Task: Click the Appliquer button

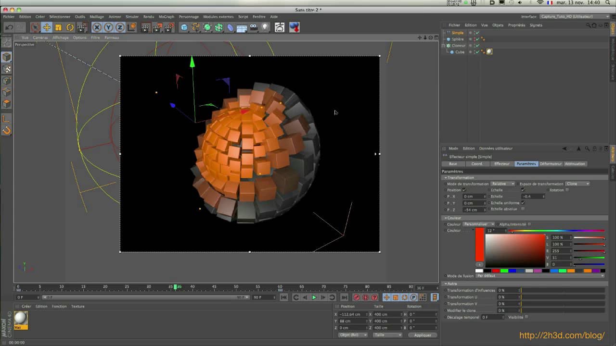Action: point(423,335)
